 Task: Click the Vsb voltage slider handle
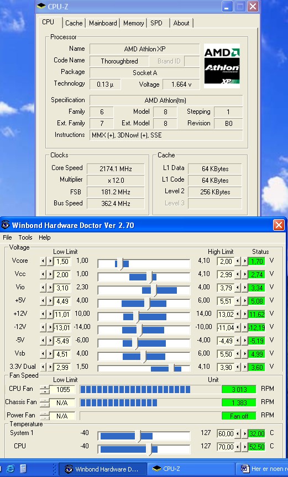pyautogui.click(x=143, y=357)
